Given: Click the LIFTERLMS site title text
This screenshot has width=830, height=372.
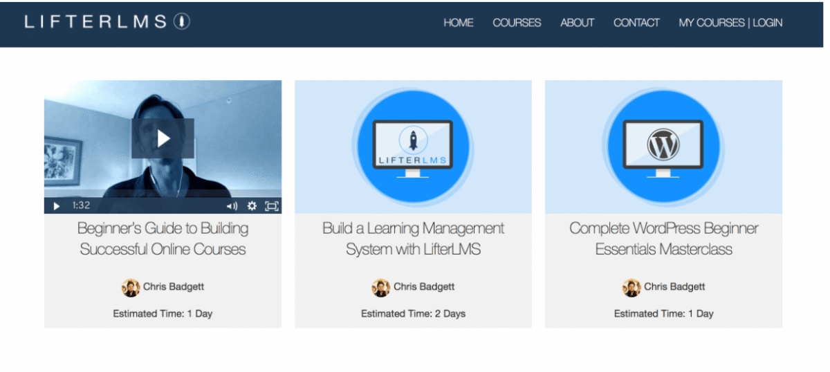Looking at the screenshot, I should [95, 21].
